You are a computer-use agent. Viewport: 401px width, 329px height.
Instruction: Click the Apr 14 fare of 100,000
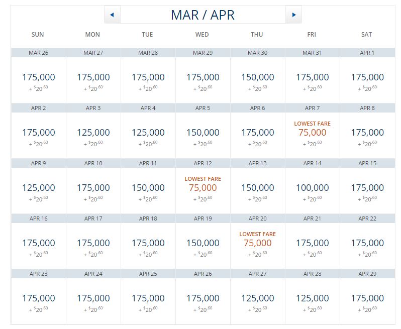312,188
